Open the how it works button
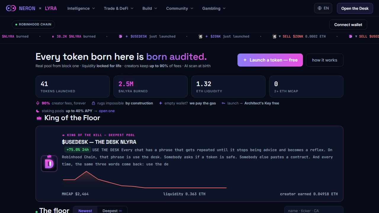The width and height of the screenshot is (379, 213). 325,60
